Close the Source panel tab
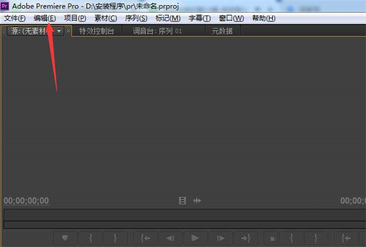Viewport: 366px width, 247px height. 68,30
